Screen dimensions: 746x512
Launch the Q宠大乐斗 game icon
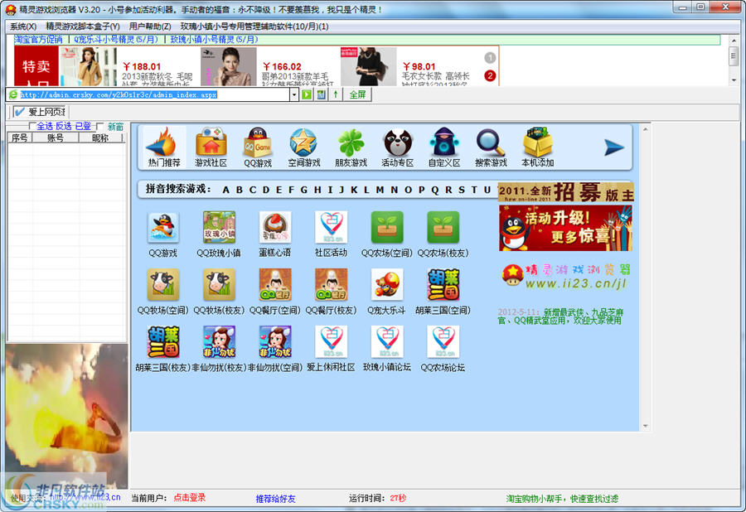(x=386, y=284)
